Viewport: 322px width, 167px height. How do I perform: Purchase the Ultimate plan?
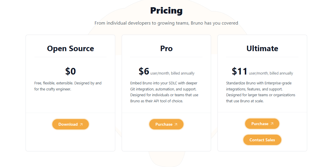point(262,124)
